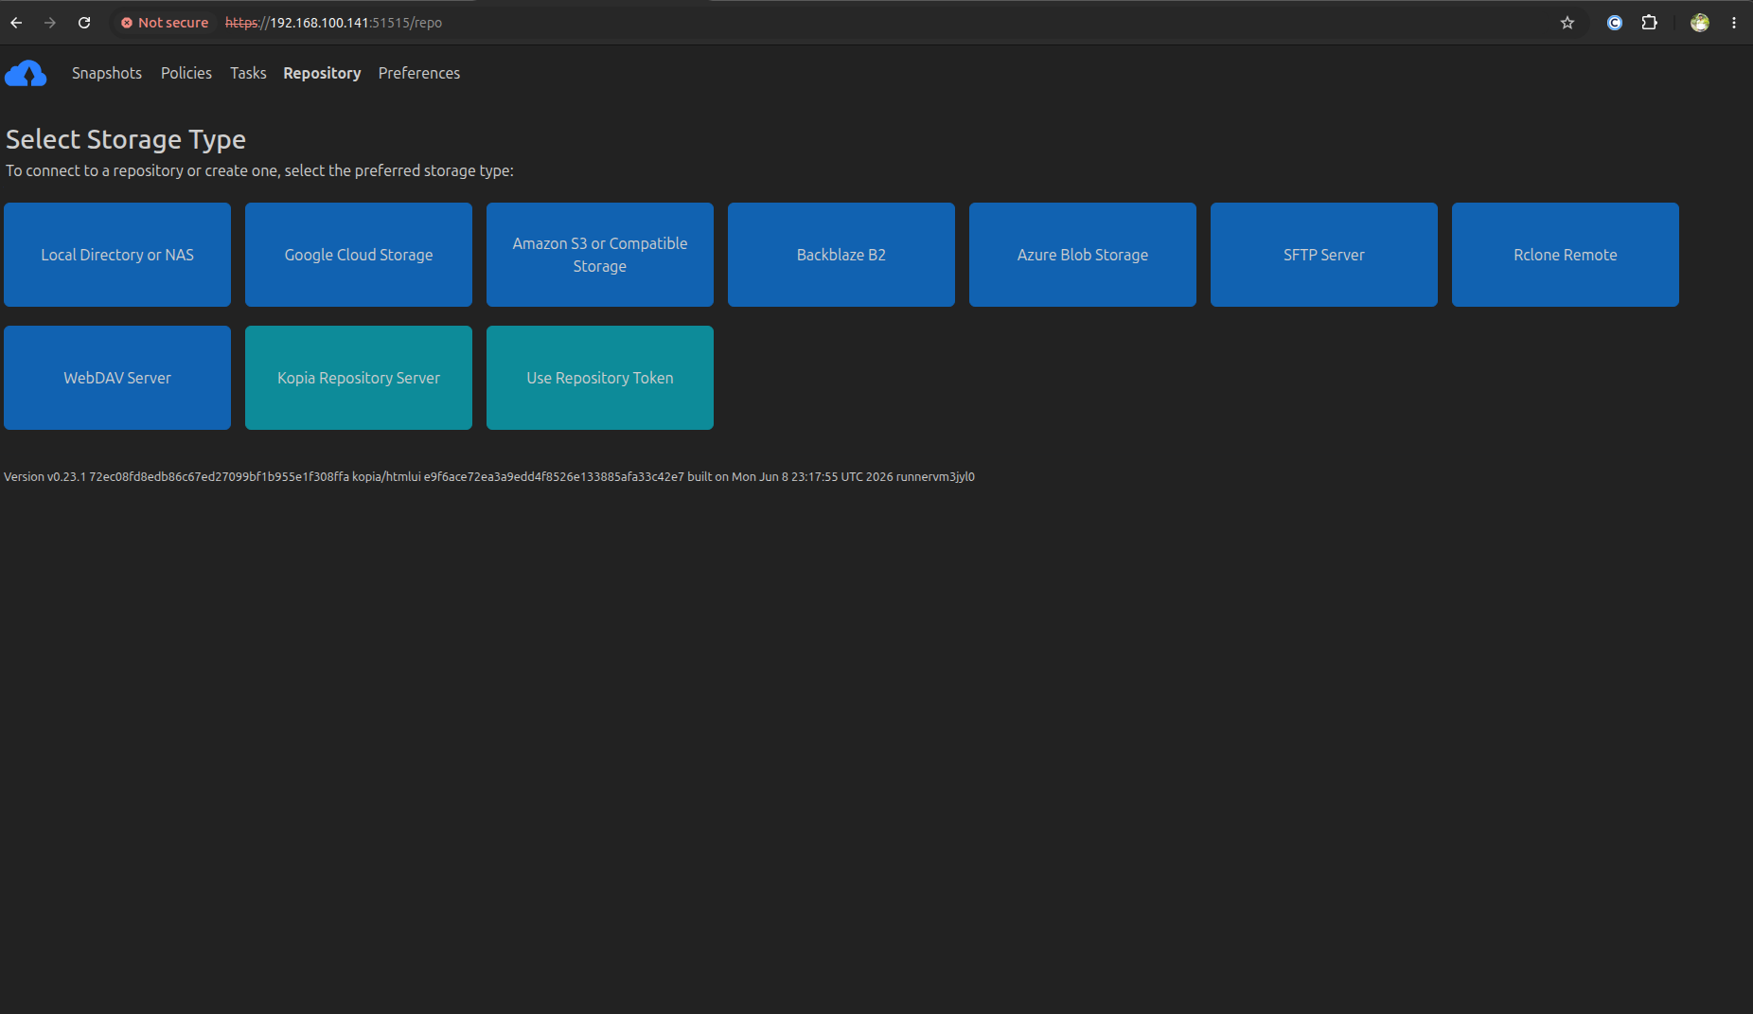Screen dimensions: 1753x1014
Task: Choose Local Directory or NAS storage
Action: pyautogui.click(x=117, y=255)
